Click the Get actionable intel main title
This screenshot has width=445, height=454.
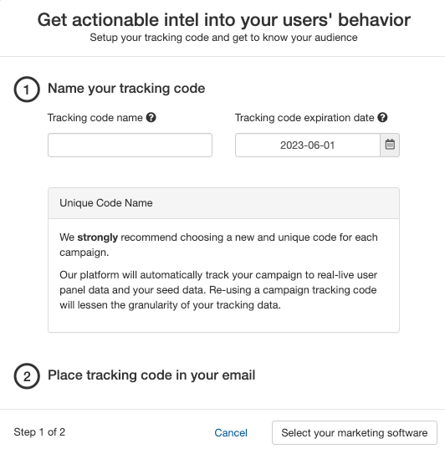(x=223, y=20)
